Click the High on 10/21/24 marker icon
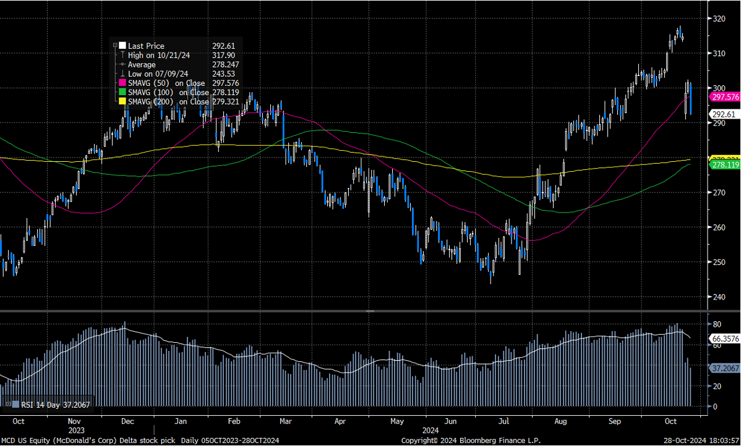This screenshot has width=741, height=446. click(x=122, y=55)
